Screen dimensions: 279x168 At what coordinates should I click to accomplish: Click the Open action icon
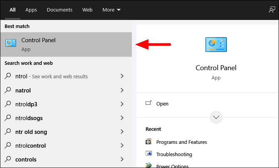(x=148, y=103)
